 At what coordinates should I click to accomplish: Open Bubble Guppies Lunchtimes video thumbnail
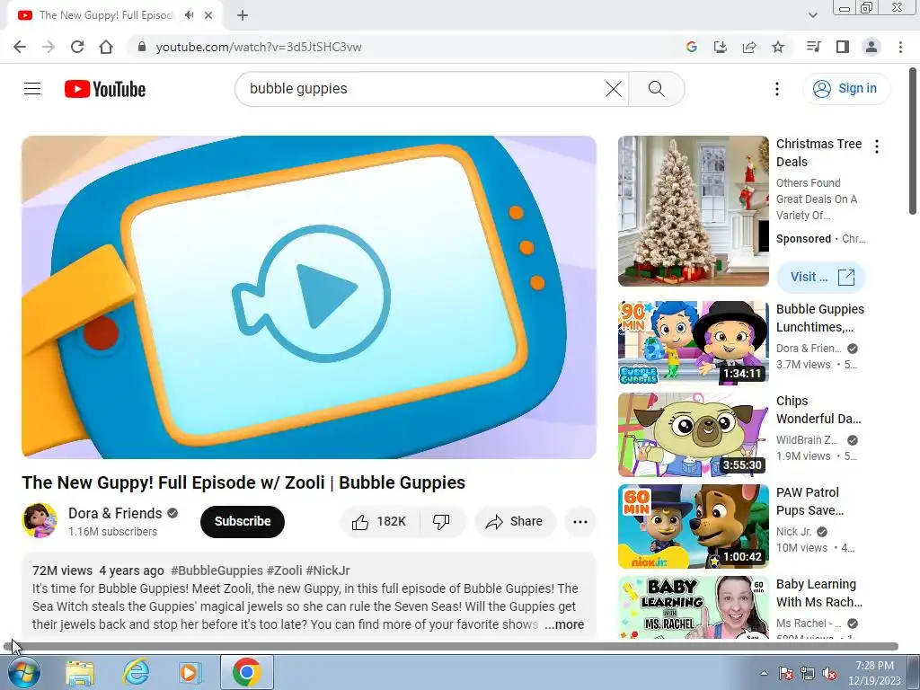tap(694, 342)
